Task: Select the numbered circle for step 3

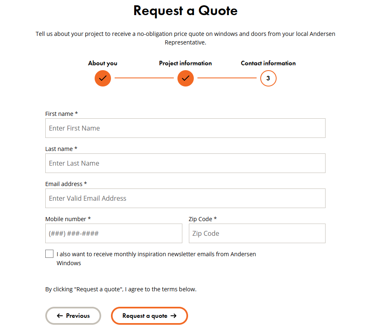Action: 268,78
